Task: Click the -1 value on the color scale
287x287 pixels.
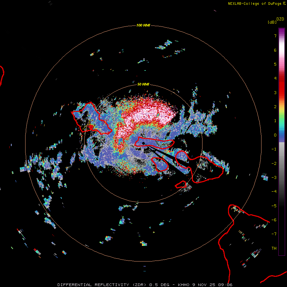Action: 274,149
